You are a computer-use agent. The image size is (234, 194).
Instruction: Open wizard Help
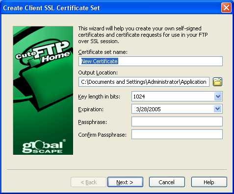pyautogui.click(x=209, y=182)
